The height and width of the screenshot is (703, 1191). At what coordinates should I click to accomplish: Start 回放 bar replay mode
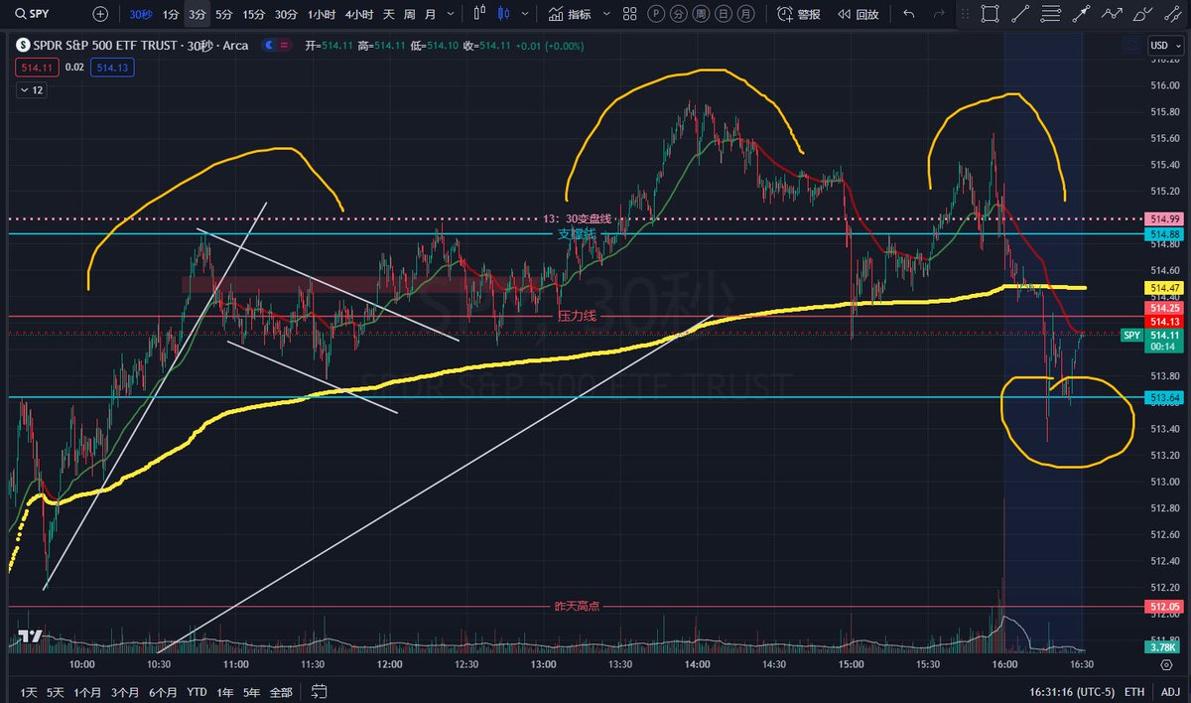tap(858, 14)
